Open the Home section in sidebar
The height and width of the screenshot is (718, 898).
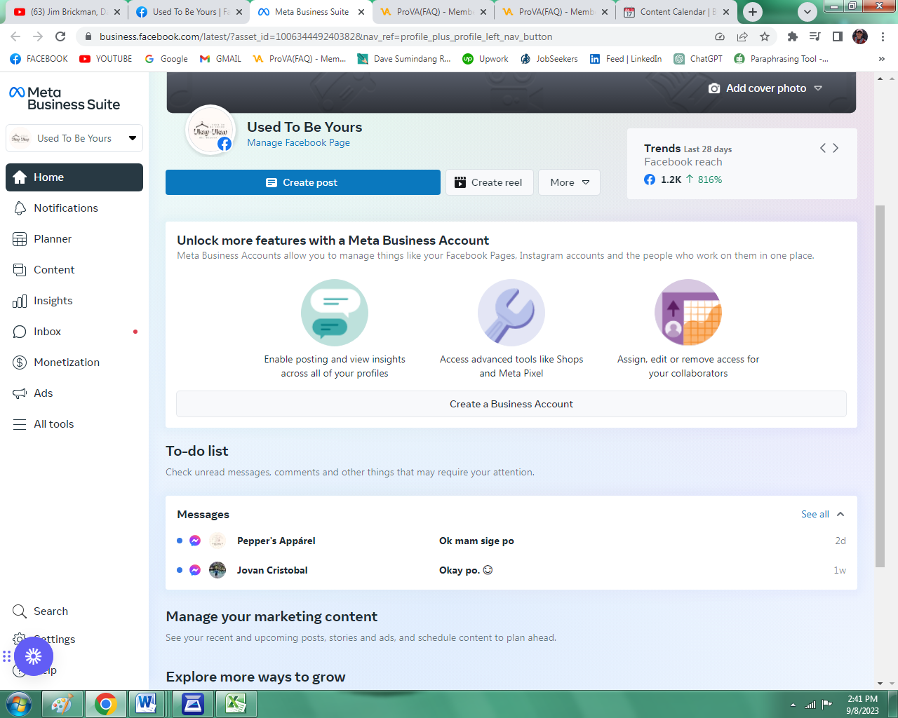(74, 177)
